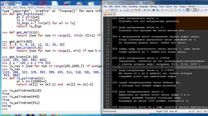Expand the Language menu in Notepad++
The image size is (208, 116).
click(144, 6)
